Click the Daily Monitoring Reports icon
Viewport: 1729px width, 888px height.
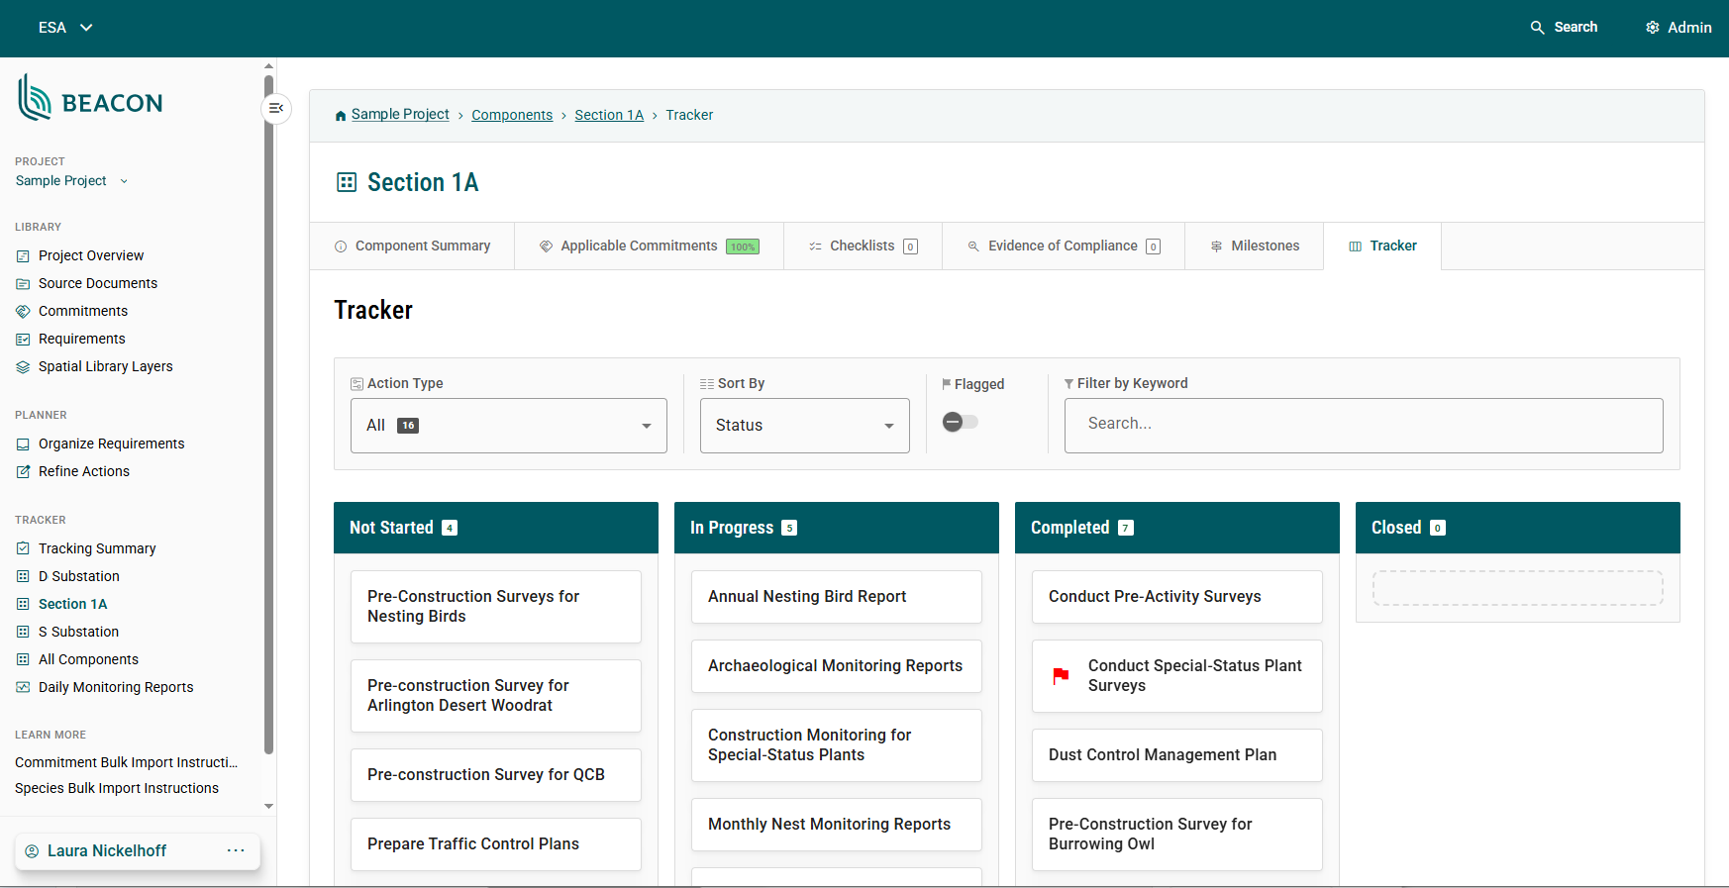[23, 688]
